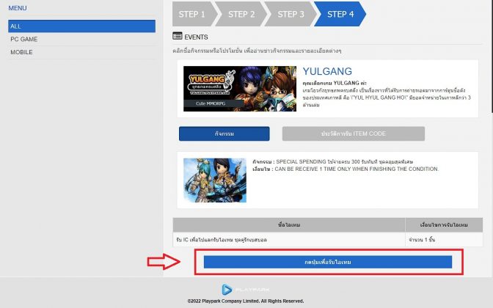The image size is (493, 308).
Task: Click the YULGANG title link
Action: 327,71
